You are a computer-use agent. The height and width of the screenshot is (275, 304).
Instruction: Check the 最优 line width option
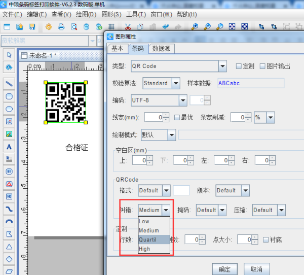pyautogui.click(x=177, y=117)
